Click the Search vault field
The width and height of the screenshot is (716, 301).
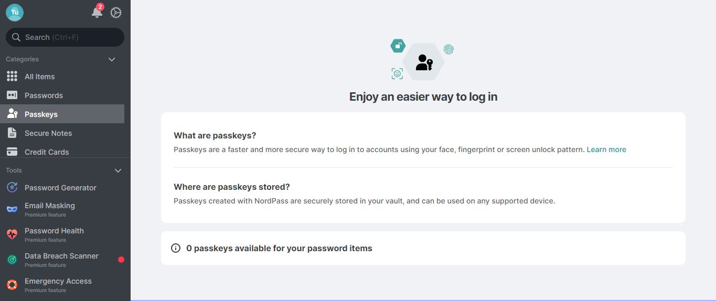(x=65, y=37)
